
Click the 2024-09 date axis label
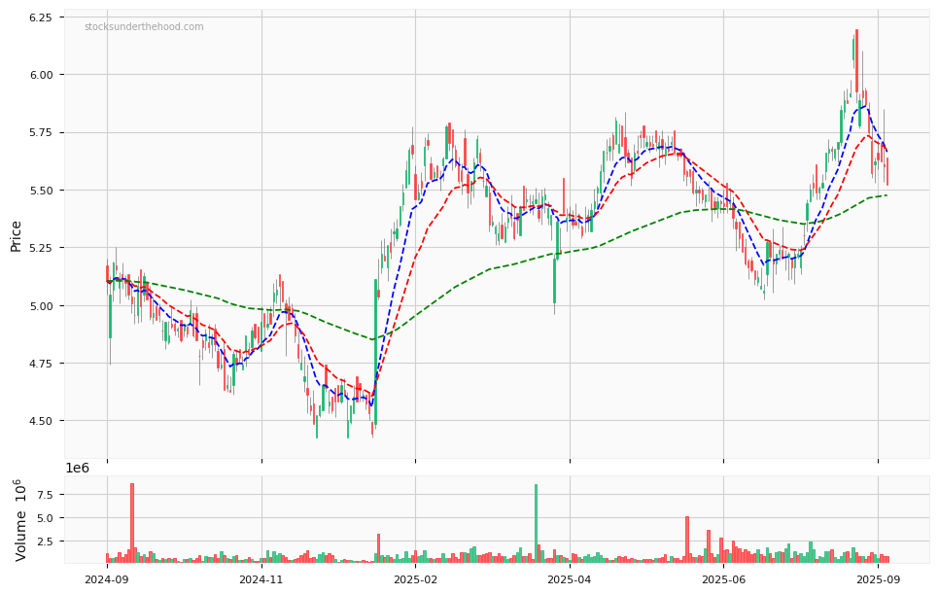107,579
